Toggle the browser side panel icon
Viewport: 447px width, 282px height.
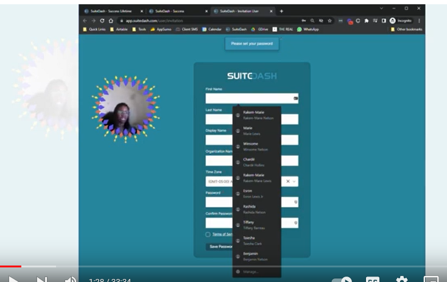point(384,21)
